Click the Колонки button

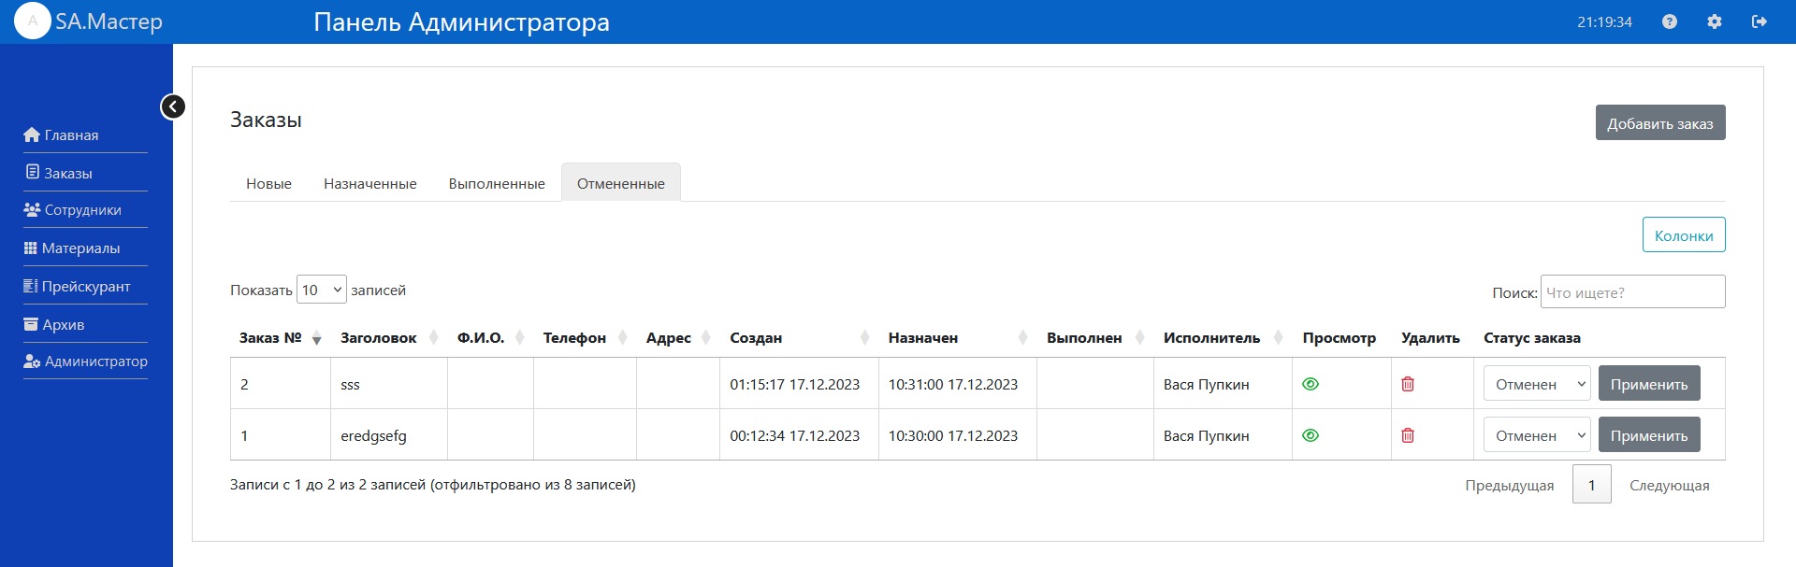click(x=1683, y=235)
